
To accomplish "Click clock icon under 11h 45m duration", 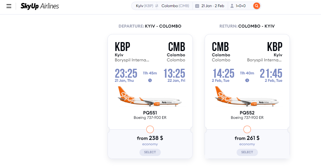I will click(x=150, y=80).
